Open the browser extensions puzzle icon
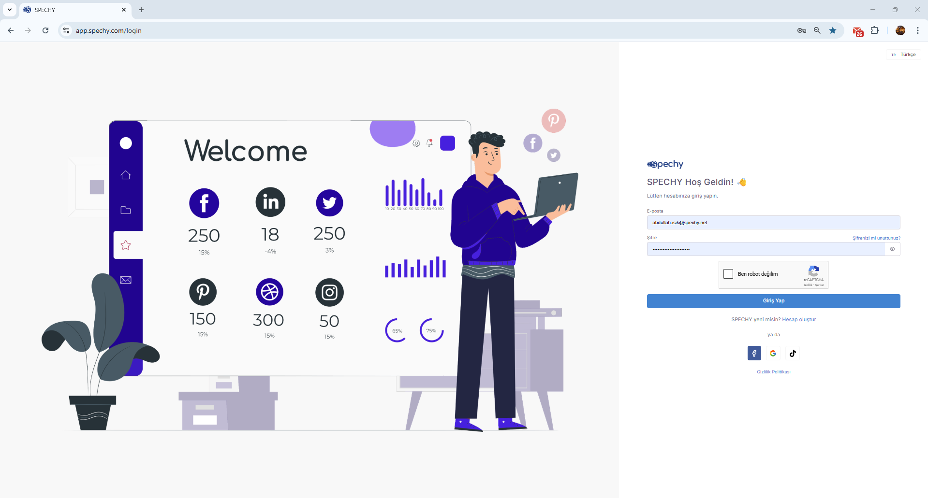This screenshot has width=928, height=498. tap(875, 30)
